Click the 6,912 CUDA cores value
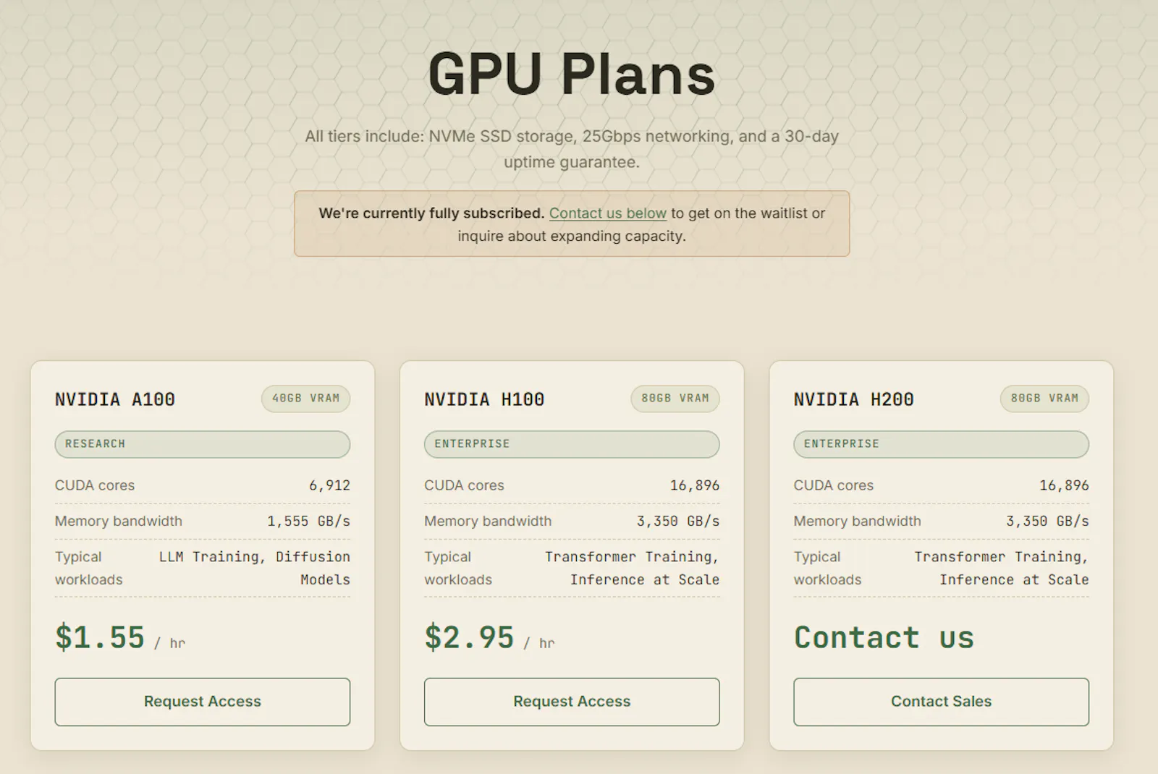 tap(329, 485)
